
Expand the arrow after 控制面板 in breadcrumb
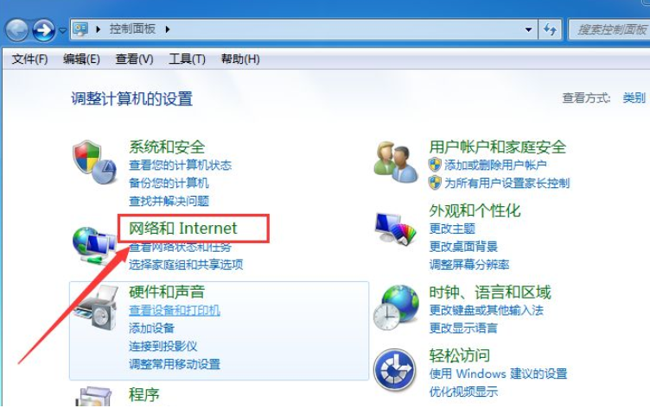pos(168,29)
